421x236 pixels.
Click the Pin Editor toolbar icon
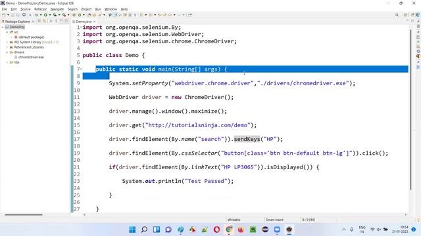190,15
